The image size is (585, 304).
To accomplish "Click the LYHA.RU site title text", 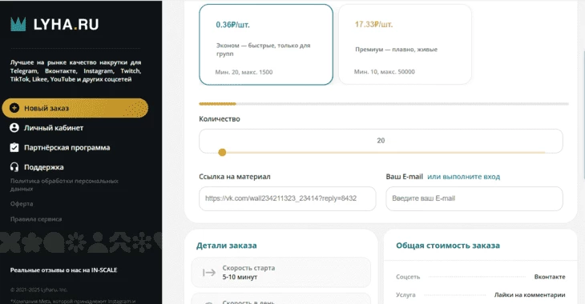I will 66,25.
